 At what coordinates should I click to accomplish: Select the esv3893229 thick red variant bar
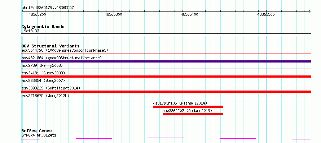point(166,92)
